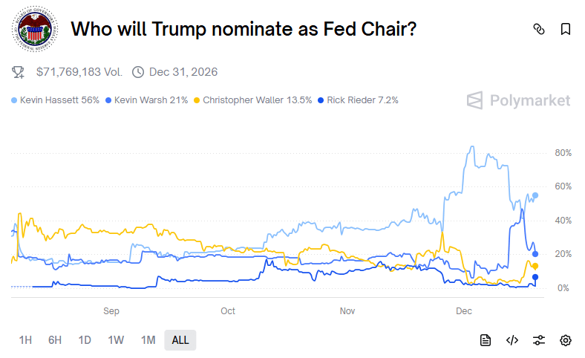Switch chart to 1W range

pos(116,340)
